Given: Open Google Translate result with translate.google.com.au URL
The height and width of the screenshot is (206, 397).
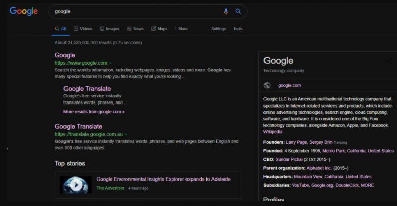Looking at the screenshot, I should click(x=79, y=126).
